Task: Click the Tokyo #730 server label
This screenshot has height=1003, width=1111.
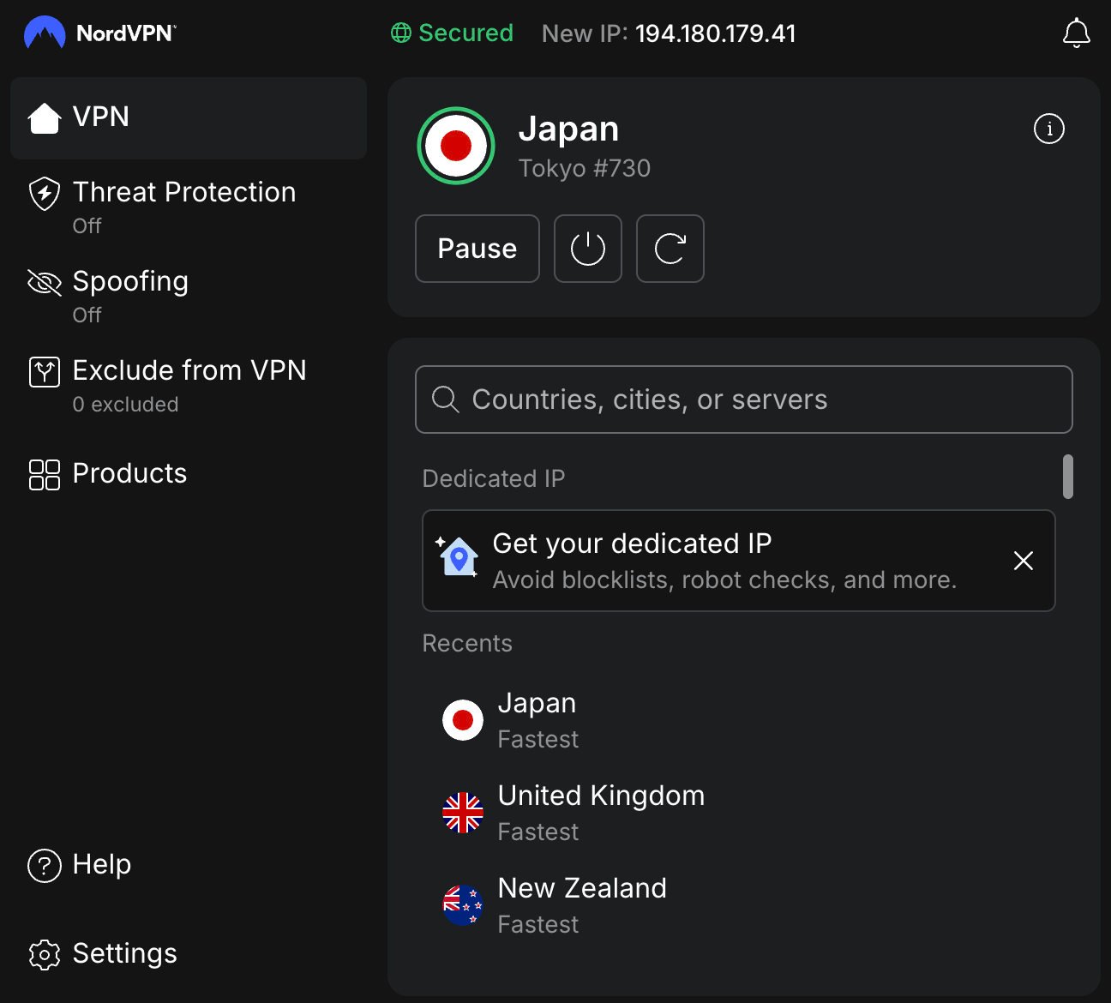Action: (585, 168)
